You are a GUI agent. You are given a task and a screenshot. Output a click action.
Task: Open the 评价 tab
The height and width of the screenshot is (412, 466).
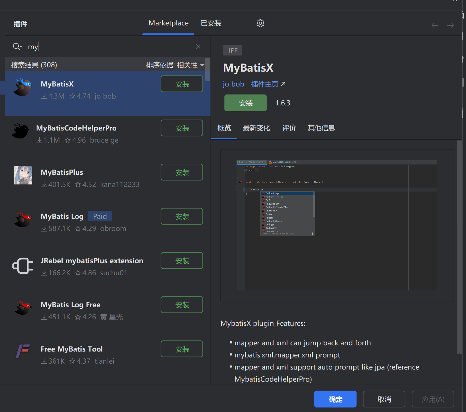[x=289, y=128]
